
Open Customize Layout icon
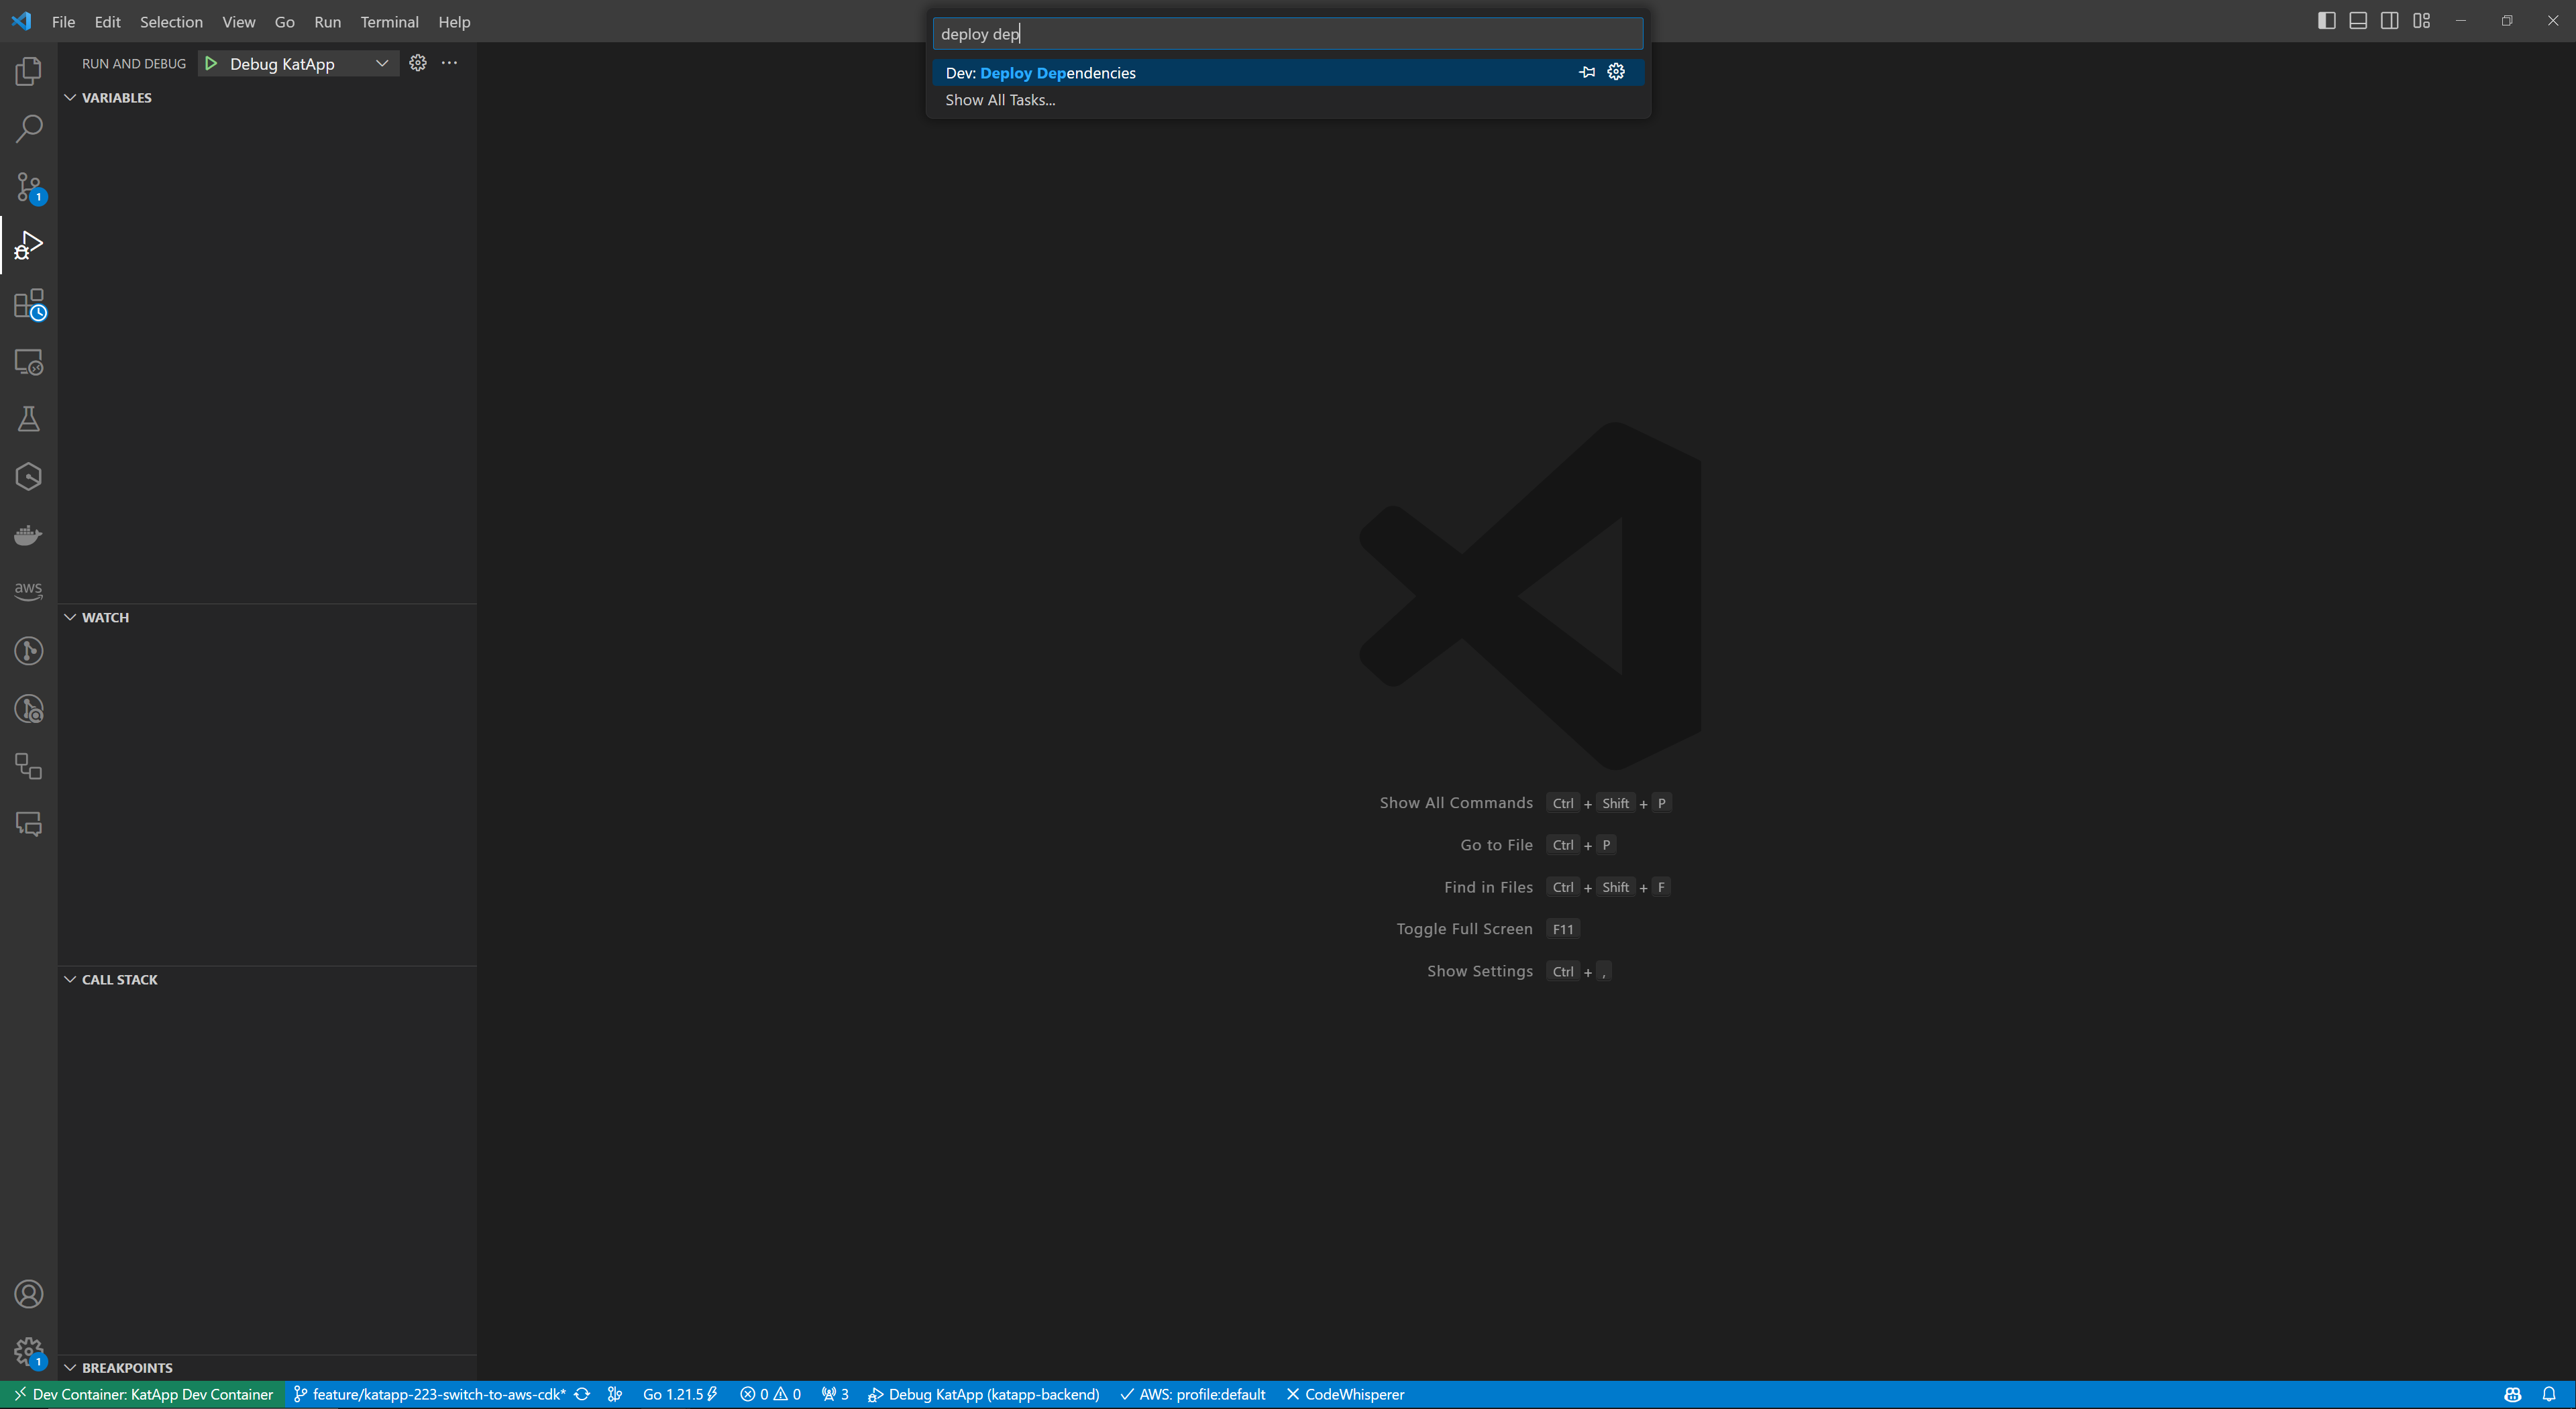[2421, 21]
